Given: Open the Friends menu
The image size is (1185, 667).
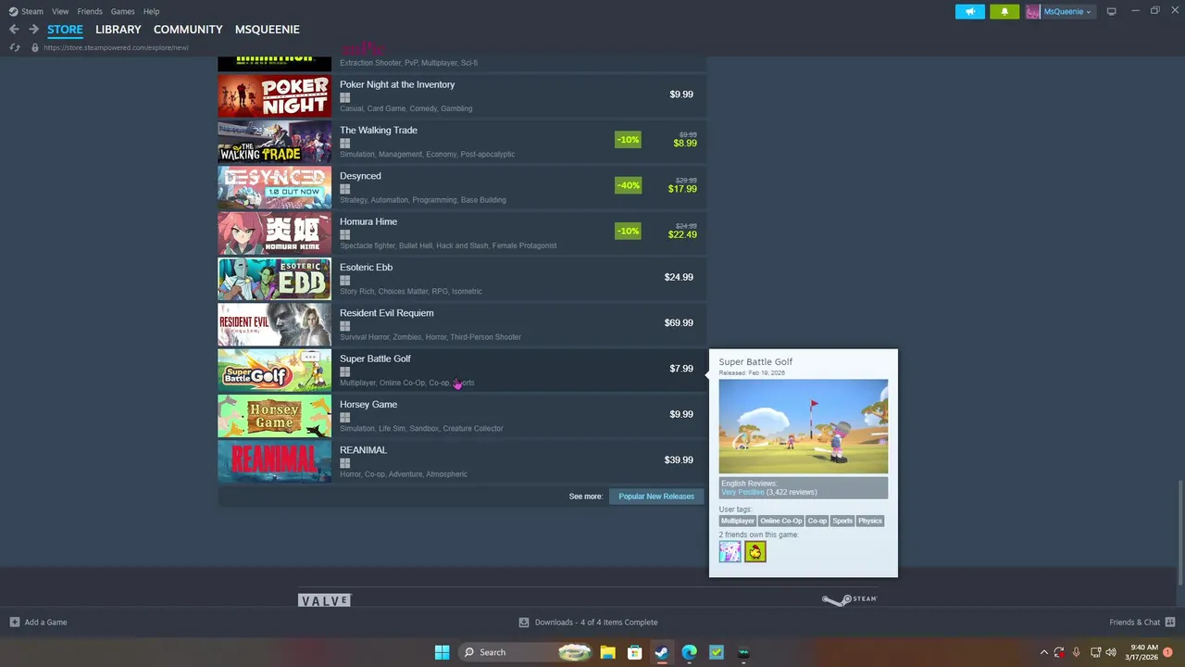Looking at the screenshot, I should pyautogui.click(x=90, y=11).
